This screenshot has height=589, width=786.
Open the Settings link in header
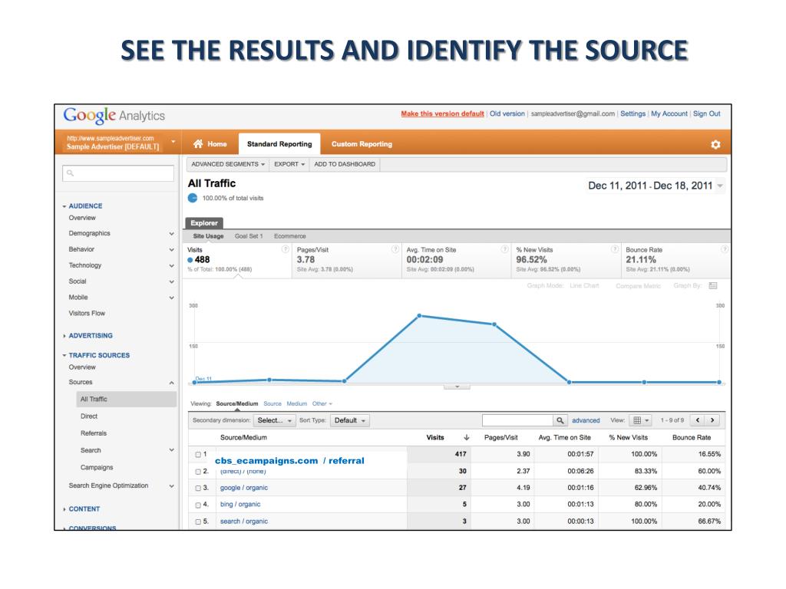click(x=632, y=114)
